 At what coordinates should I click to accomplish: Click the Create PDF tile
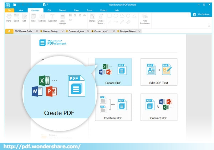(x=113, y=72)
